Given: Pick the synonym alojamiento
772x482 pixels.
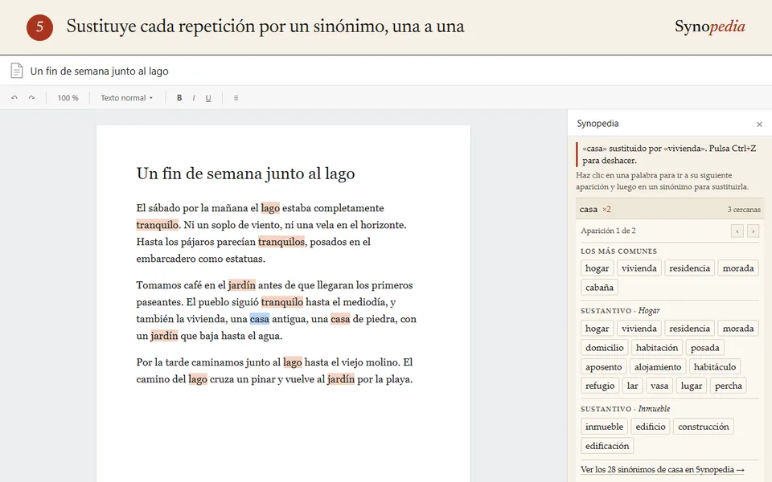Looking at the screenshot, I should point(658,366).
